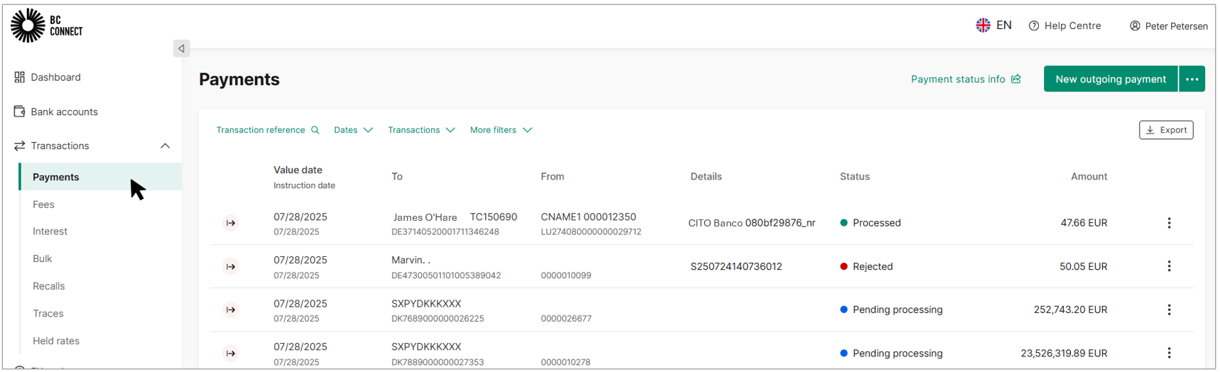The width and height of the screenshot is (1220, 372).
Task: Open row actions menu for 23,526,319.89 EUR payment
Action: click(x=1169, y=353)
